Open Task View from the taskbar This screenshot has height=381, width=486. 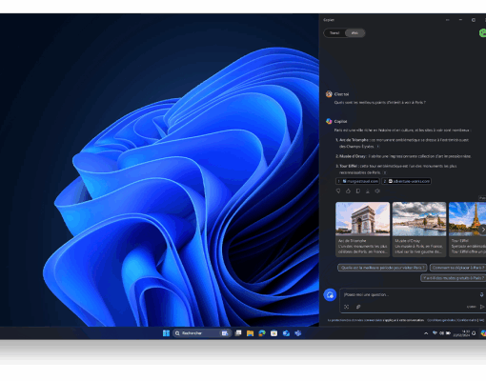[x=238, y=333]
